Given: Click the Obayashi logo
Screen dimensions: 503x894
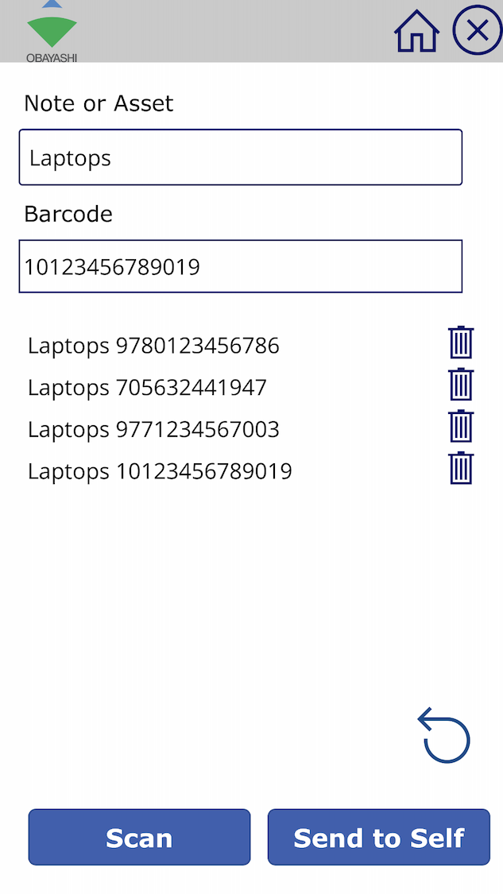Looking at the screenshot, I should [52, 31].
